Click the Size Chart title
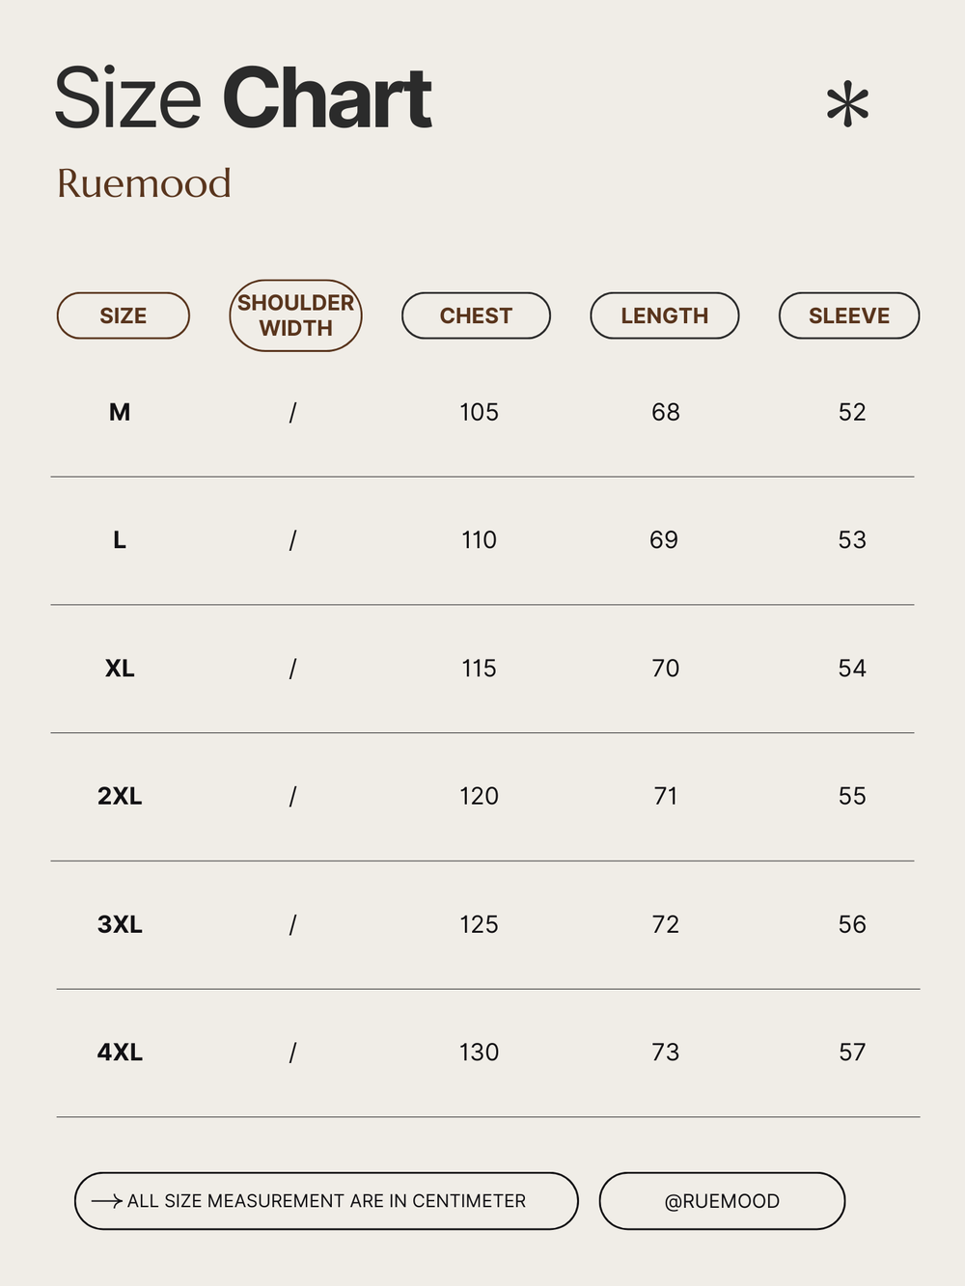Screen dimensions: 965x1286 [243, 98]
